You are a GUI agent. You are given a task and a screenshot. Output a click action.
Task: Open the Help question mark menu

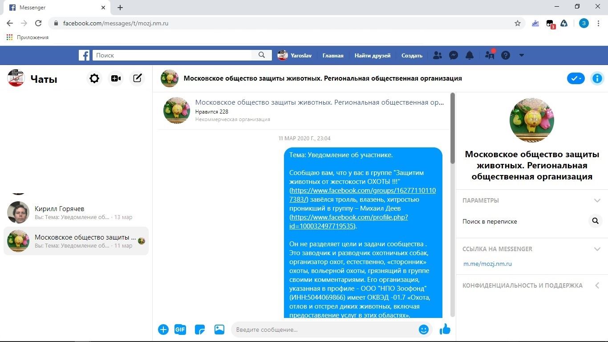(x=506, y=55)
